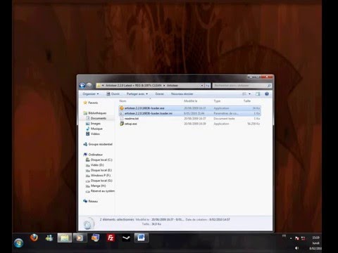Click the Graver toolbar button
Screen dimensions: 338x253
coord(159,94)
